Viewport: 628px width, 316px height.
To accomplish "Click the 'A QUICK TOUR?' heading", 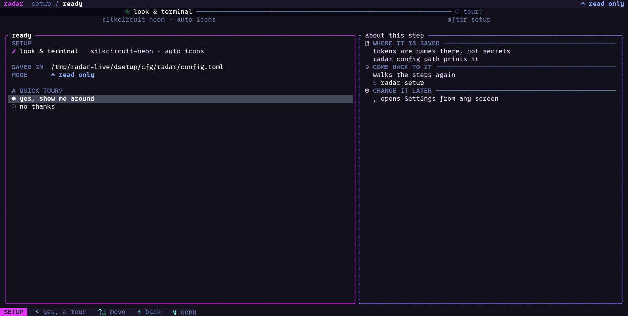I will coord(37,91).
